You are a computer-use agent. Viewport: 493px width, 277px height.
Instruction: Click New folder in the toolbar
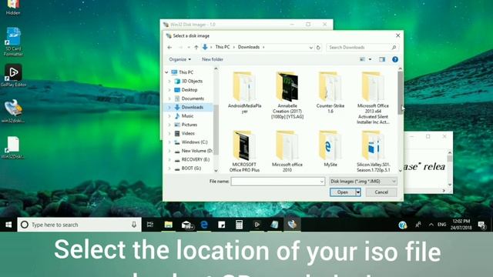tap(213, 59)
